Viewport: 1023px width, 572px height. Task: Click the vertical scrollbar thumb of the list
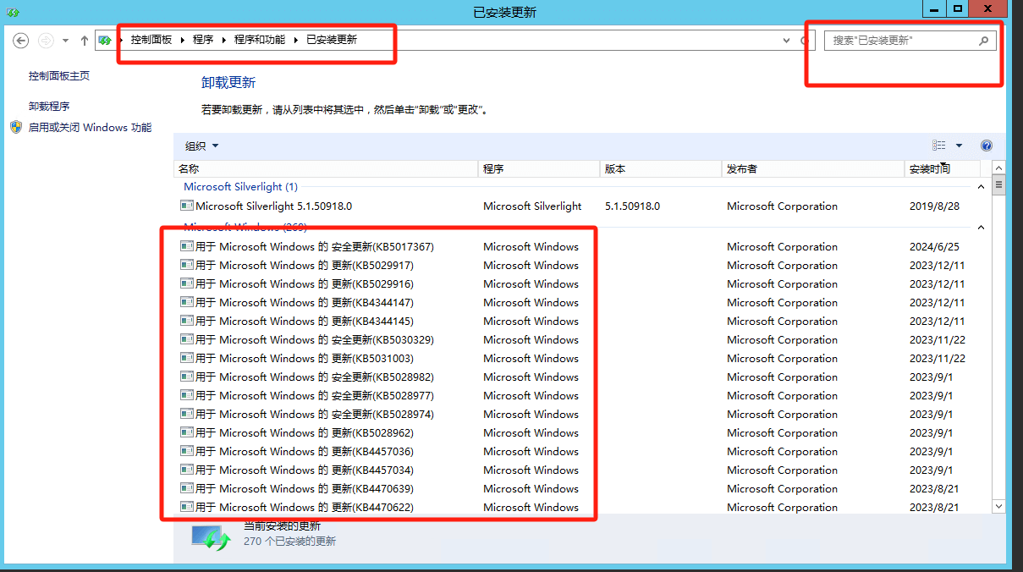point(998,184)
